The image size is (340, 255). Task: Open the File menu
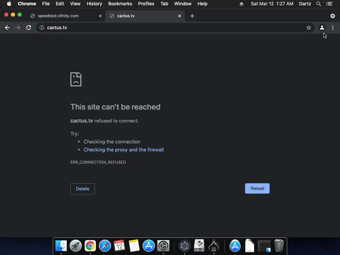point(46,4)
